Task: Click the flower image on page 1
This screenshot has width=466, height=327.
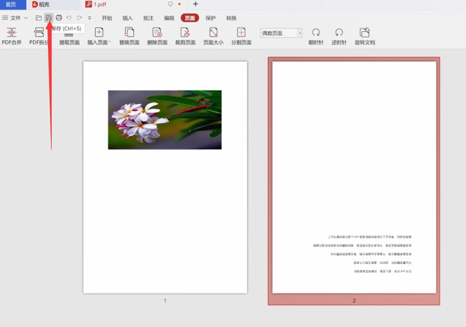Action: [165, 120]
